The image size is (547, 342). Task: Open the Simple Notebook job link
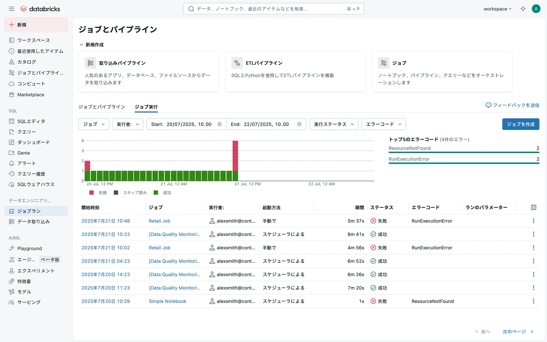[167, 301]
